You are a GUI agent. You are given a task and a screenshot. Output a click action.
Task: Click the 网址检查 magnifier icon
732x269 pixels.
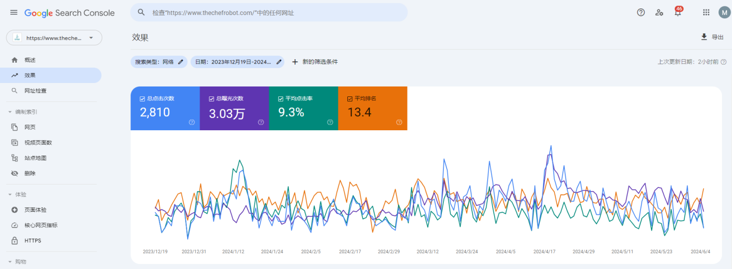pos(14,90)
